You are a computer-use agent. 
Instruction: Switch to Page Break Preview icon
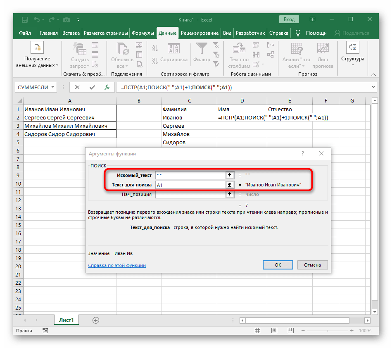(x=290, y=331)
